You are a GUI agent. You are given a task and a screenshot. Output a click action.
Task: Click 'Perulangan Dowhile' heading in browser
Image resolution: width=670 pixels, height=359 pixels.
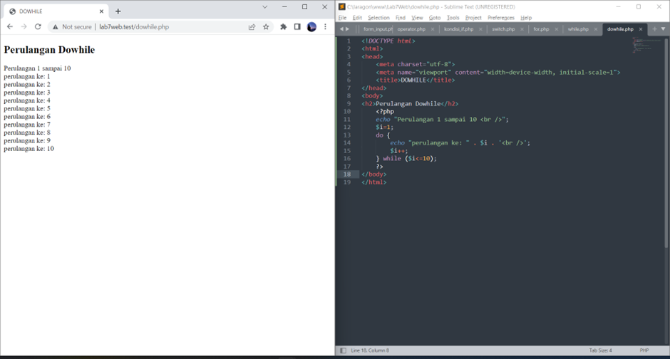coord(49,50)
